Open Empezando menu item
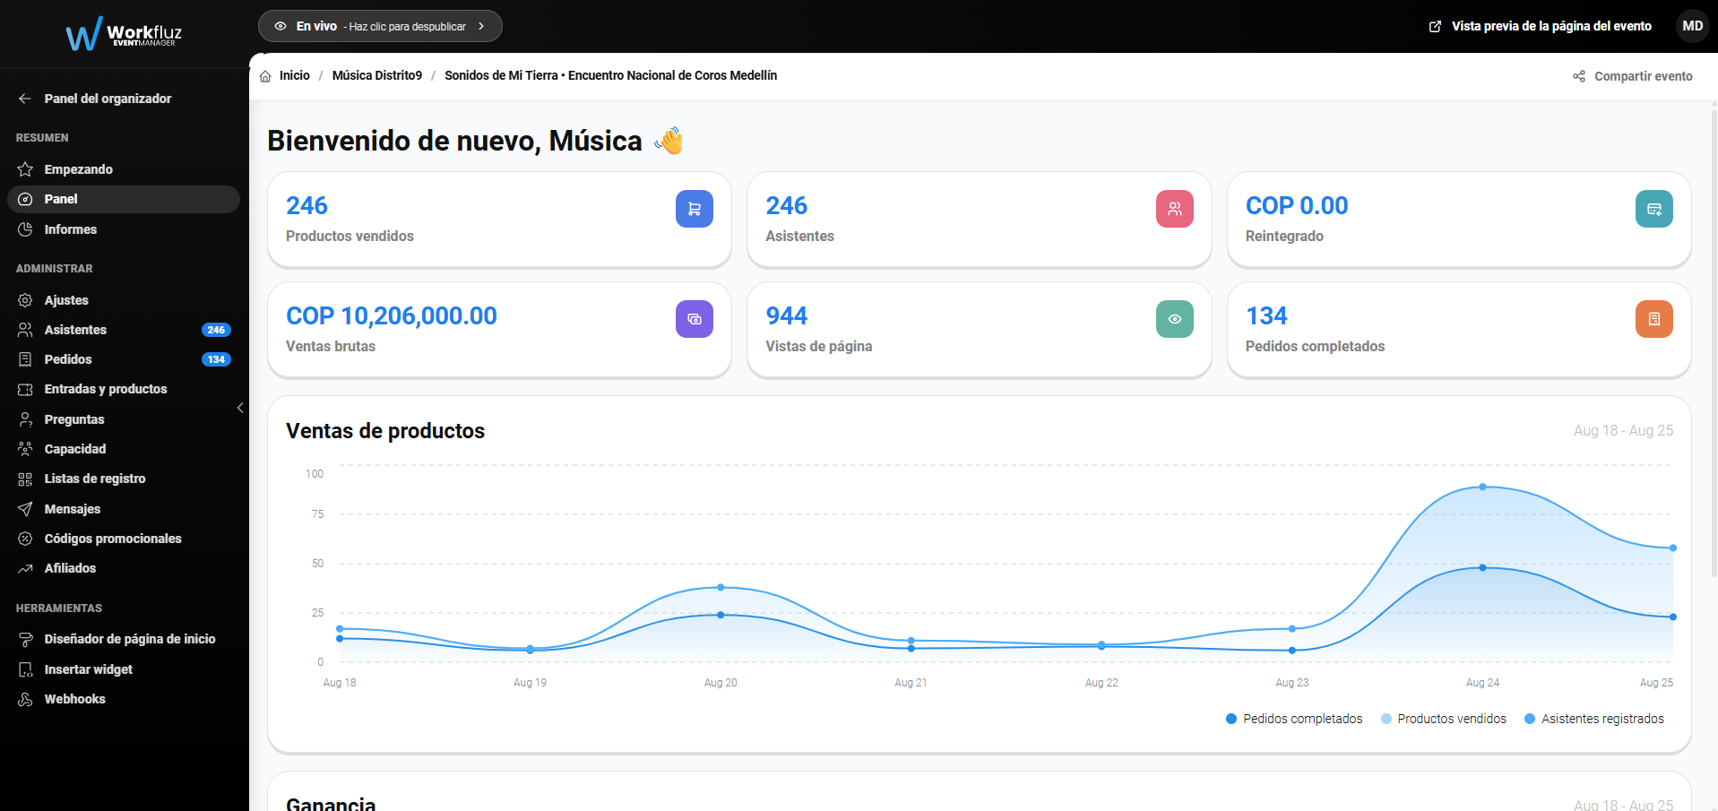The height and width of the screenshot is (811, 1718). (x=124, y=169)
